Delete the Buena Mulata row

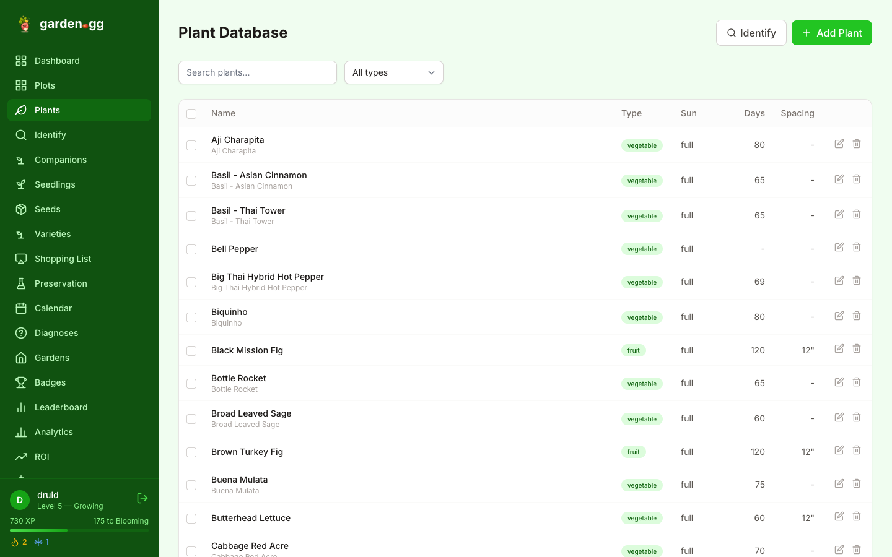click(857, 483)
